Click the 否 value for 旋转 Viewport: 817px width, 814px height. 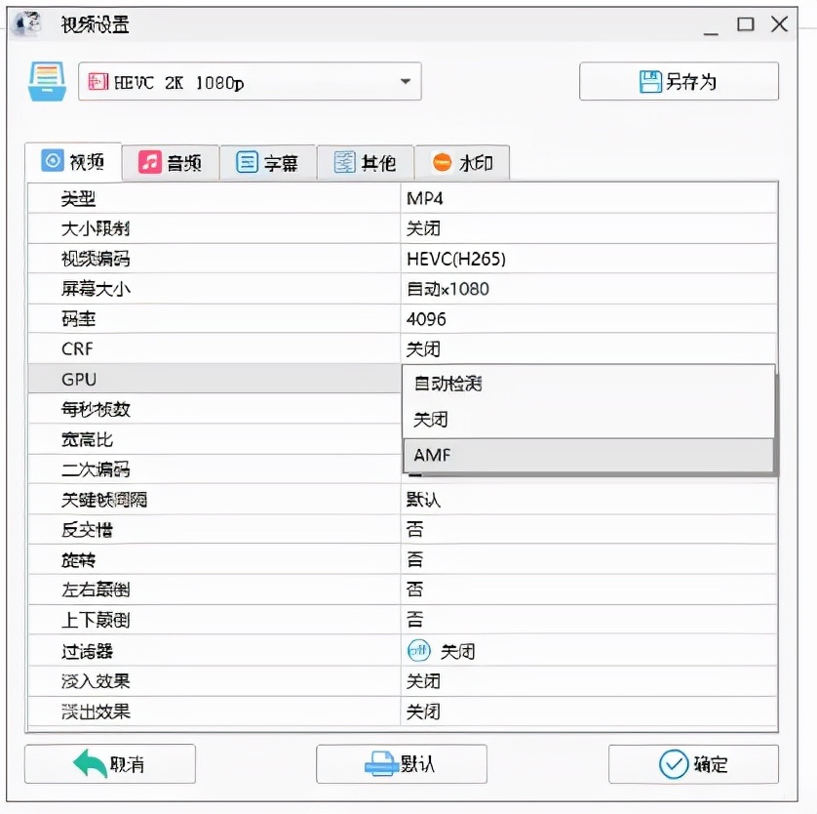pyautogui.click(x=414, y=559)
